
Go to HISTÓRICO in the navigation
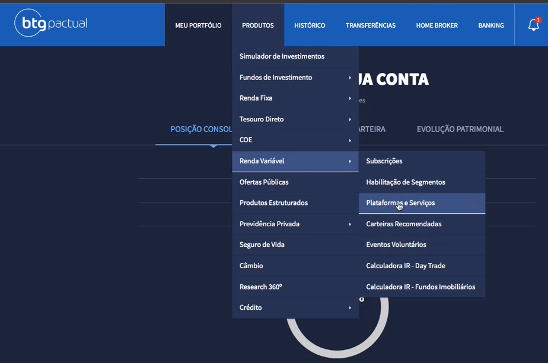(x=310, y=25)
